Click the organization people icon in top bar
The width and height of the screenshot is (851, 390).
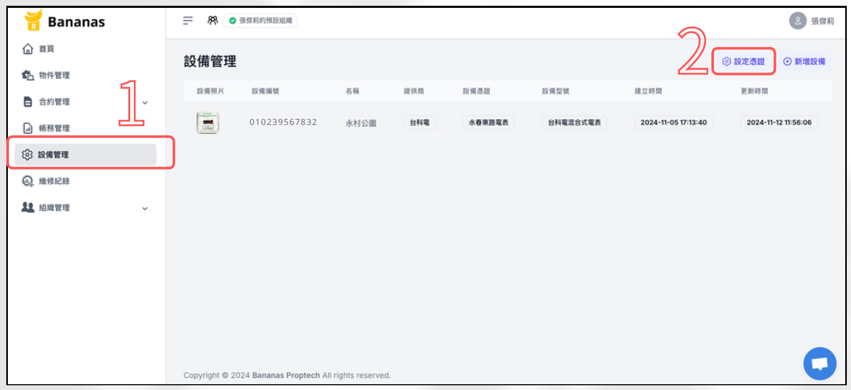tap(213, 20)
